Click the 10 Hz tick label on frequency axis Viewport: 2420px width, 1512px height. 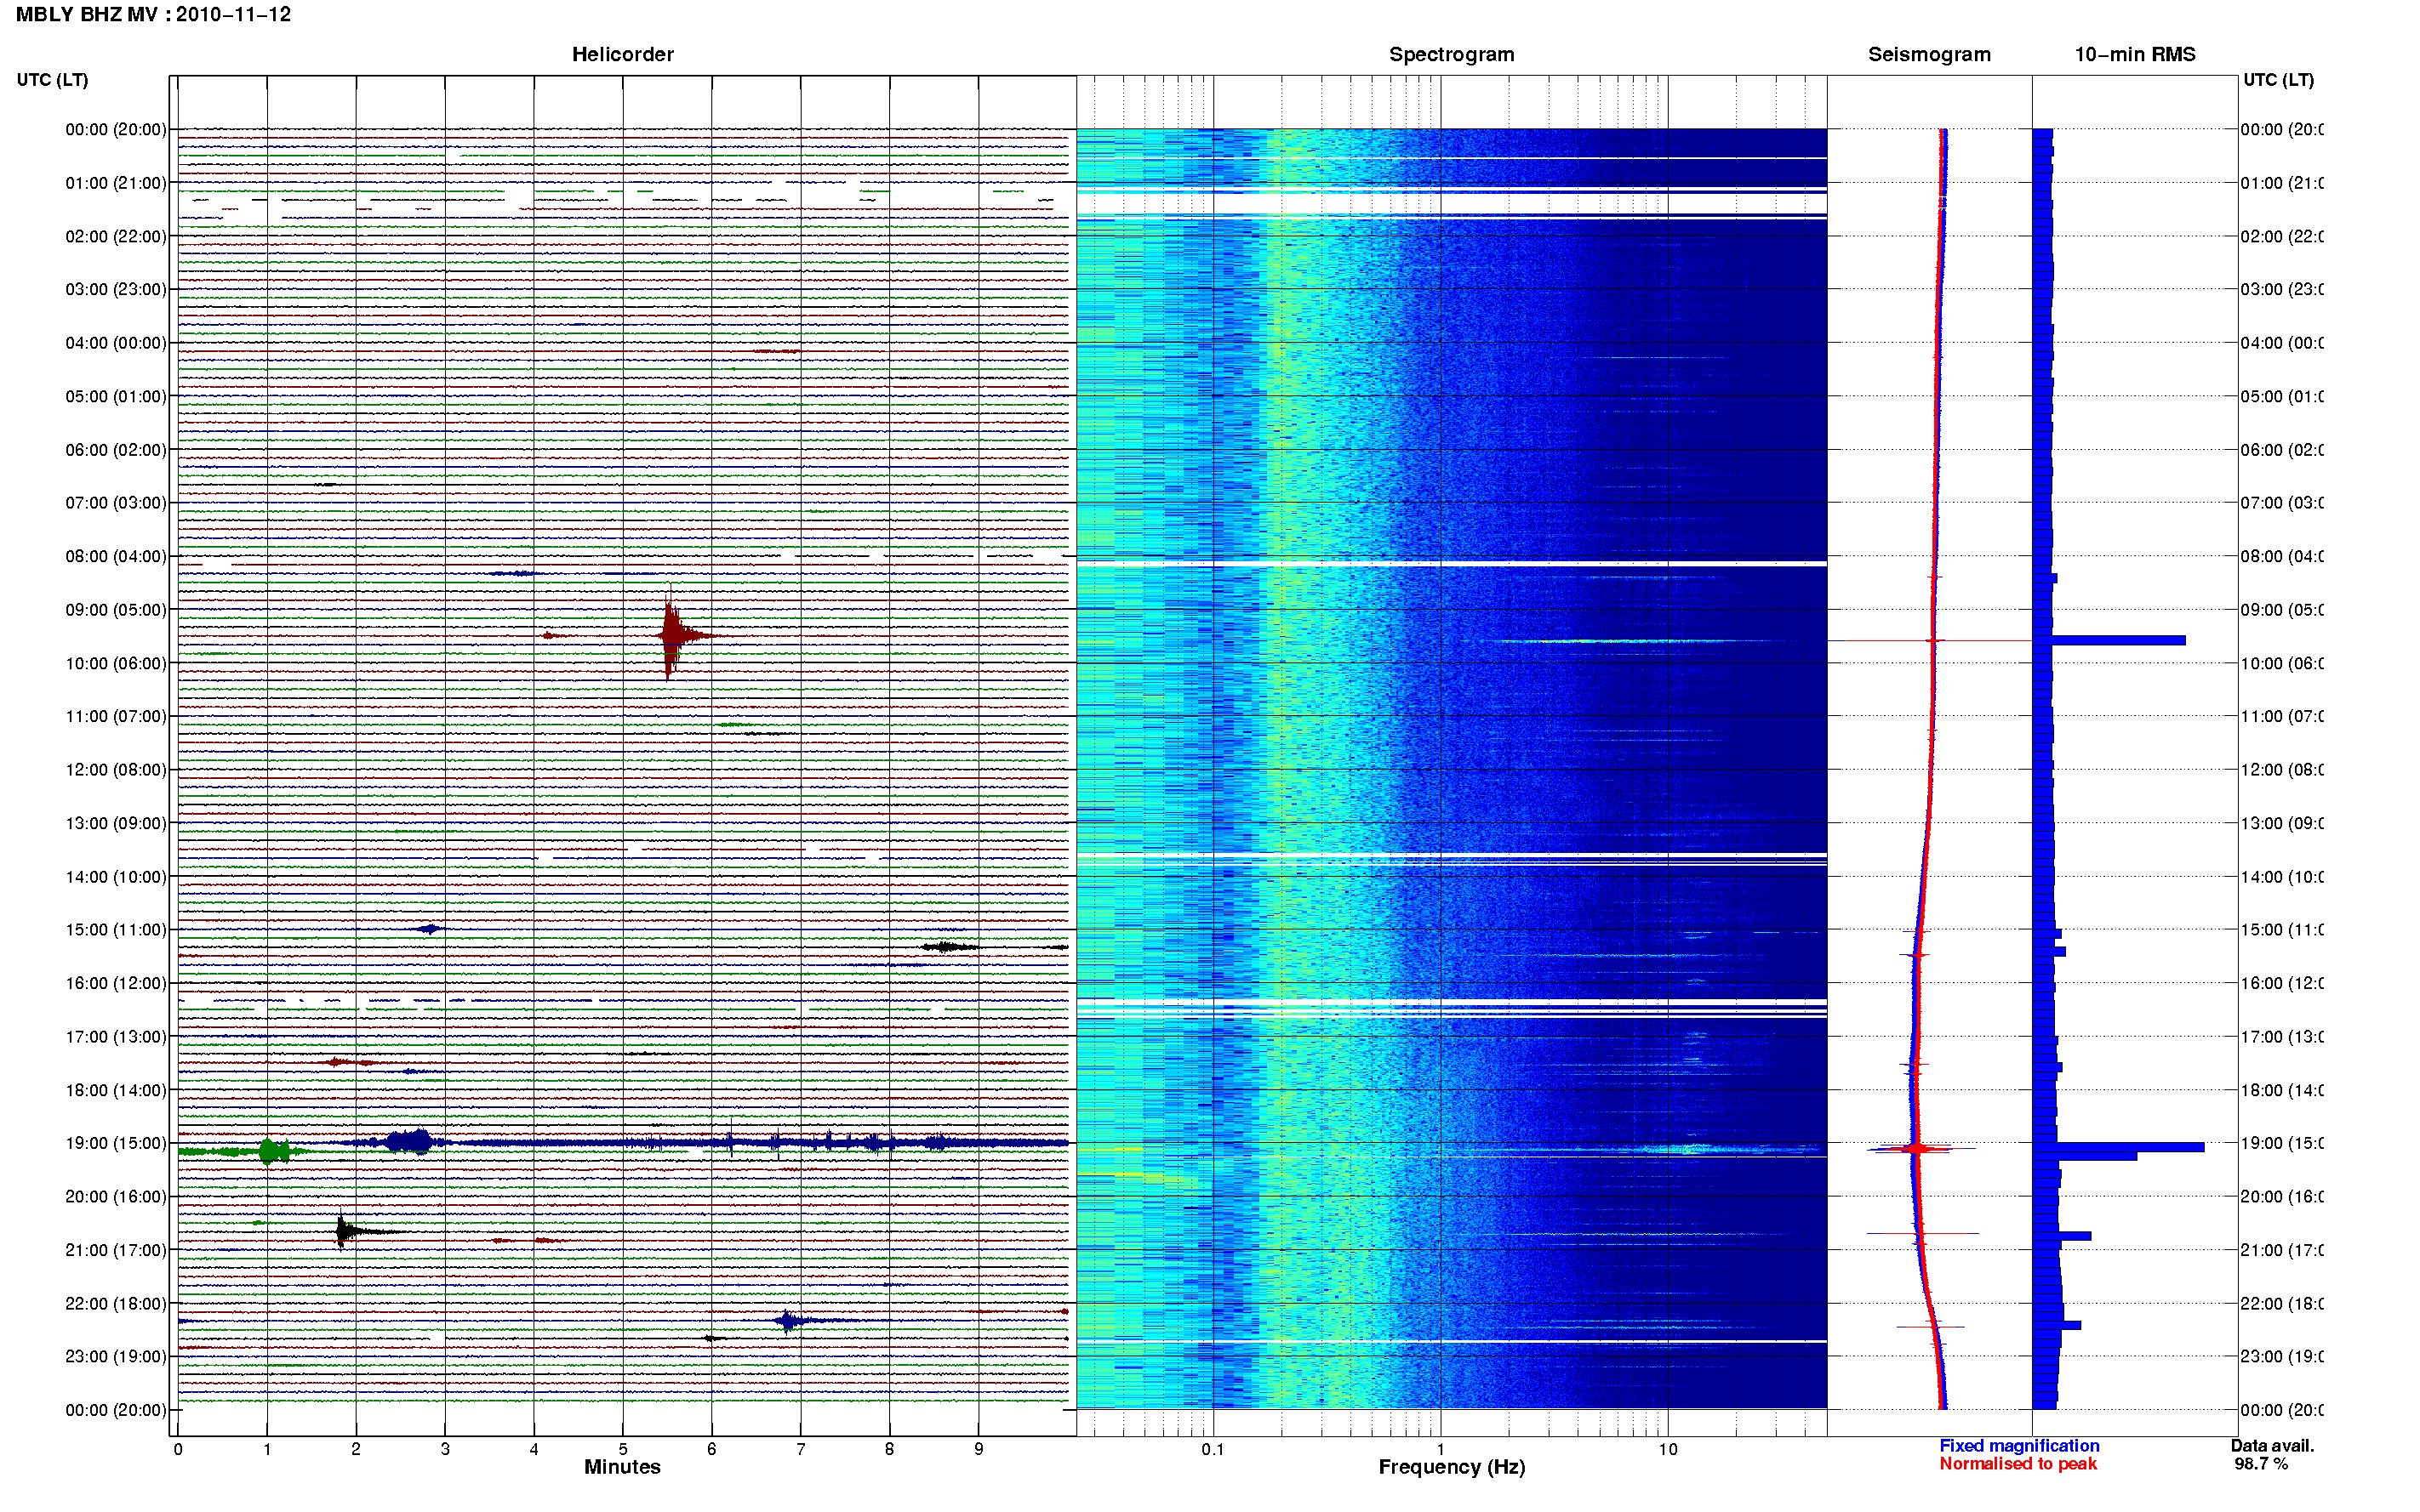1667,1449
